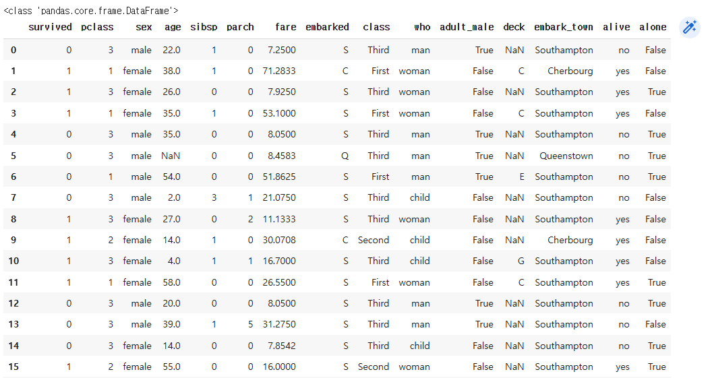This screenshot has width=712, height=378.
Task: Click the 'alone' column header
Action: tap(653, 27)
